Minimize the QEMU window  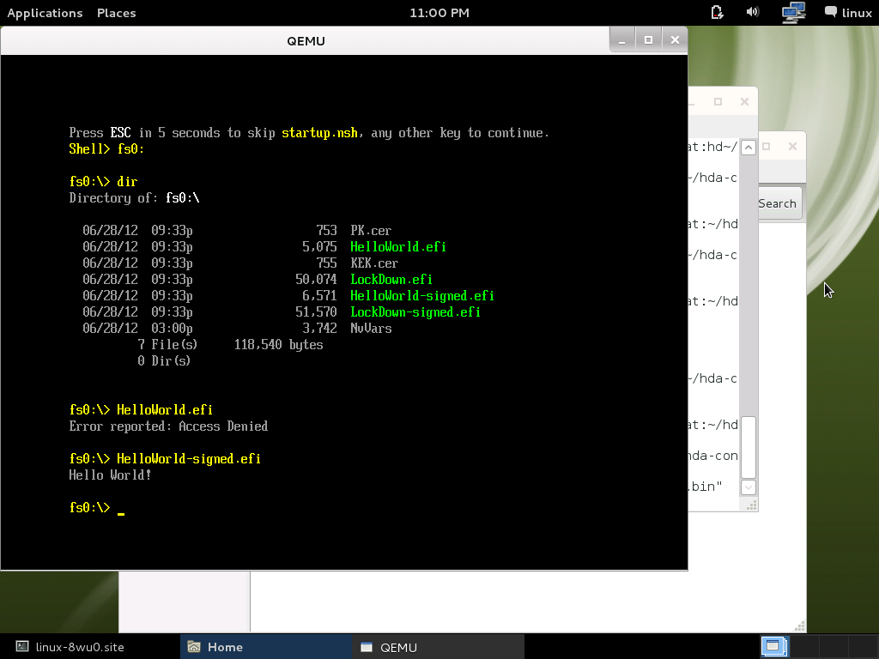point(622,39)
